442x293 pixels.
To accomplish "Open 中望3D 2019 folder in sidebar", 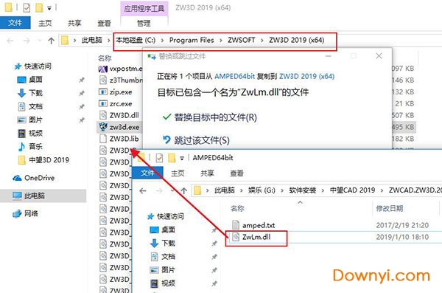I will pyautogui.click(x=43, y=160).
